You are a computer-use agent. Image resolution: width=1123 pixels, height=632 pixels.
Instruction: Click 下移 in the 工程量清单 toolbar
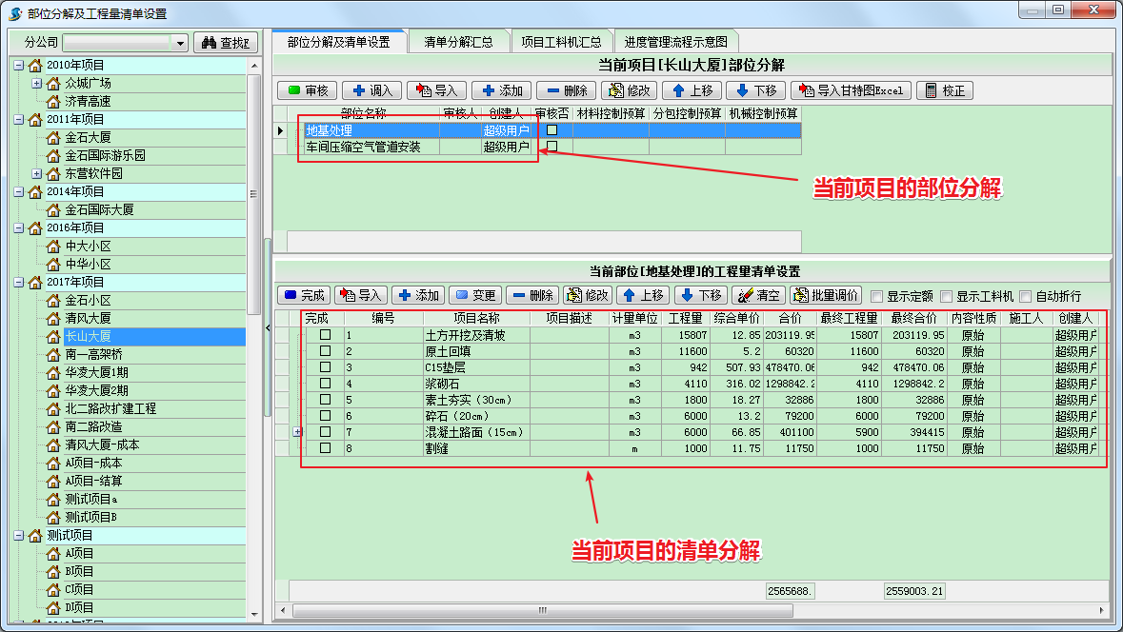tap(701, 296)
